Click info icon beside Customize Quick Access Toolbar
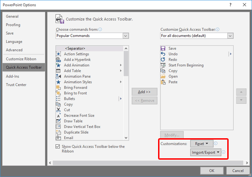 [218, 29]
